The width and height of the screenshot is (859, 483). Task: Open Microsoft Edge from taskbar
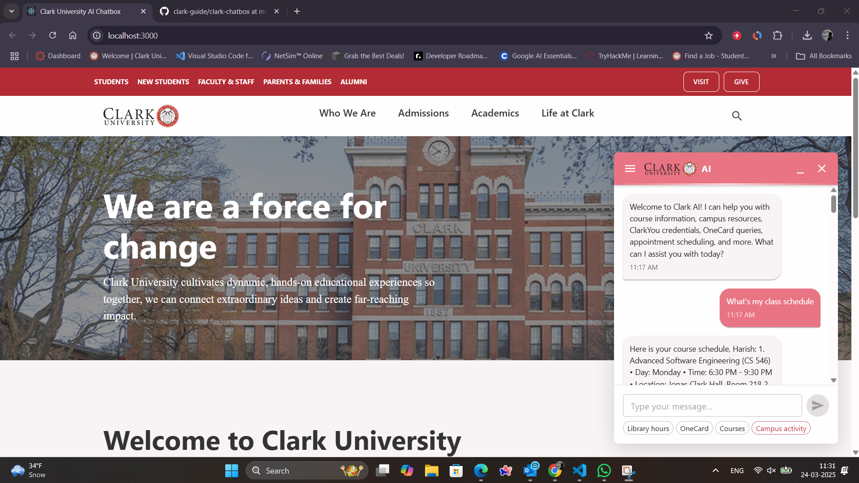[x=481, y=471]
